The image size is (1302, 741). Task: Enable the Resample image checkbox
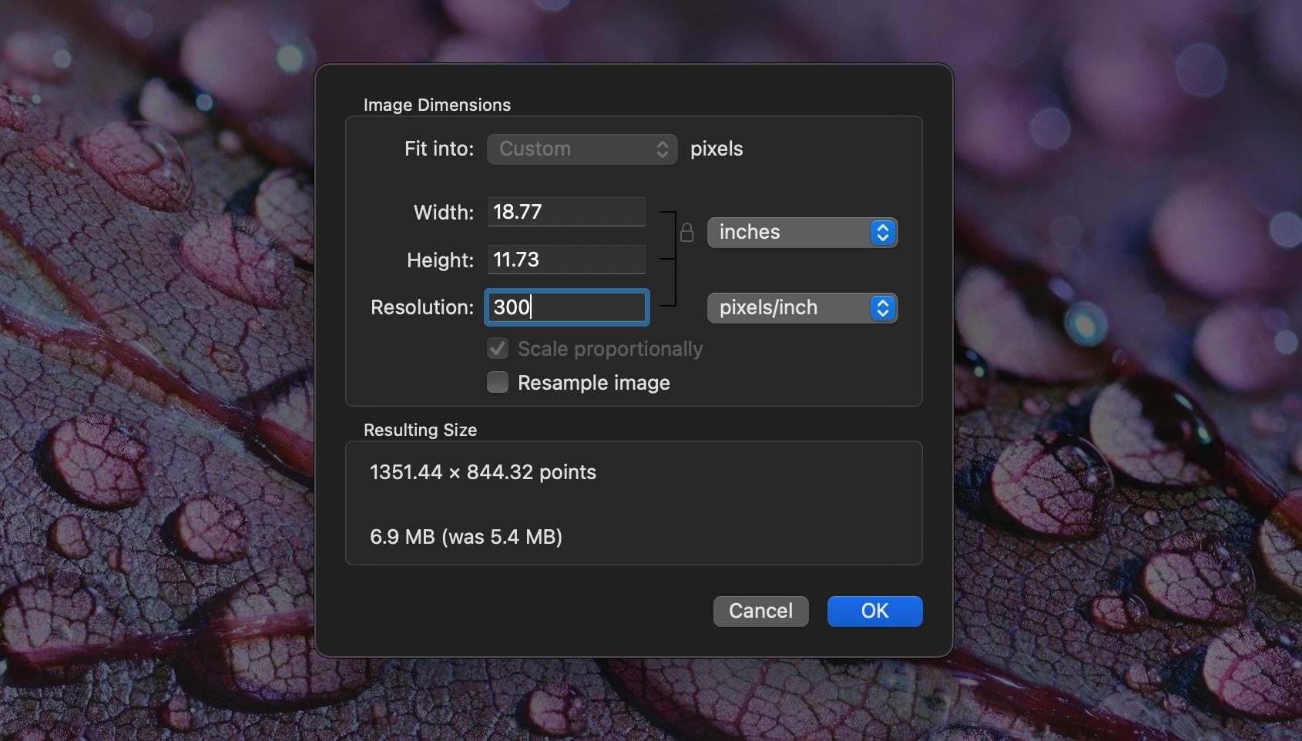click(498, 383)
